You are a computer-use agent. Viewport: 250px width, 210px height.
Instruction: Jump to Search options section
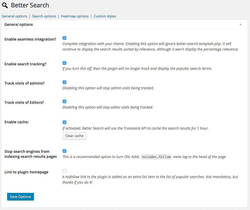click(44, 16)
